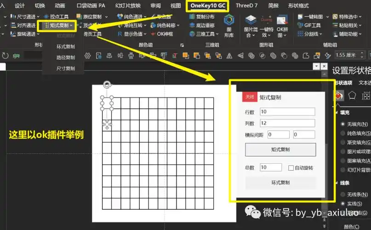Check the 自动旋转 auto rotate checkbox

(291, 168)
